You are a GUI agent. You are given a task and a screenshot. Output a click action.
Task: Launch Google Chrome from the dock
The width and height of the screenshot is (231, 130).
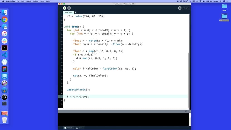point(4,20)
